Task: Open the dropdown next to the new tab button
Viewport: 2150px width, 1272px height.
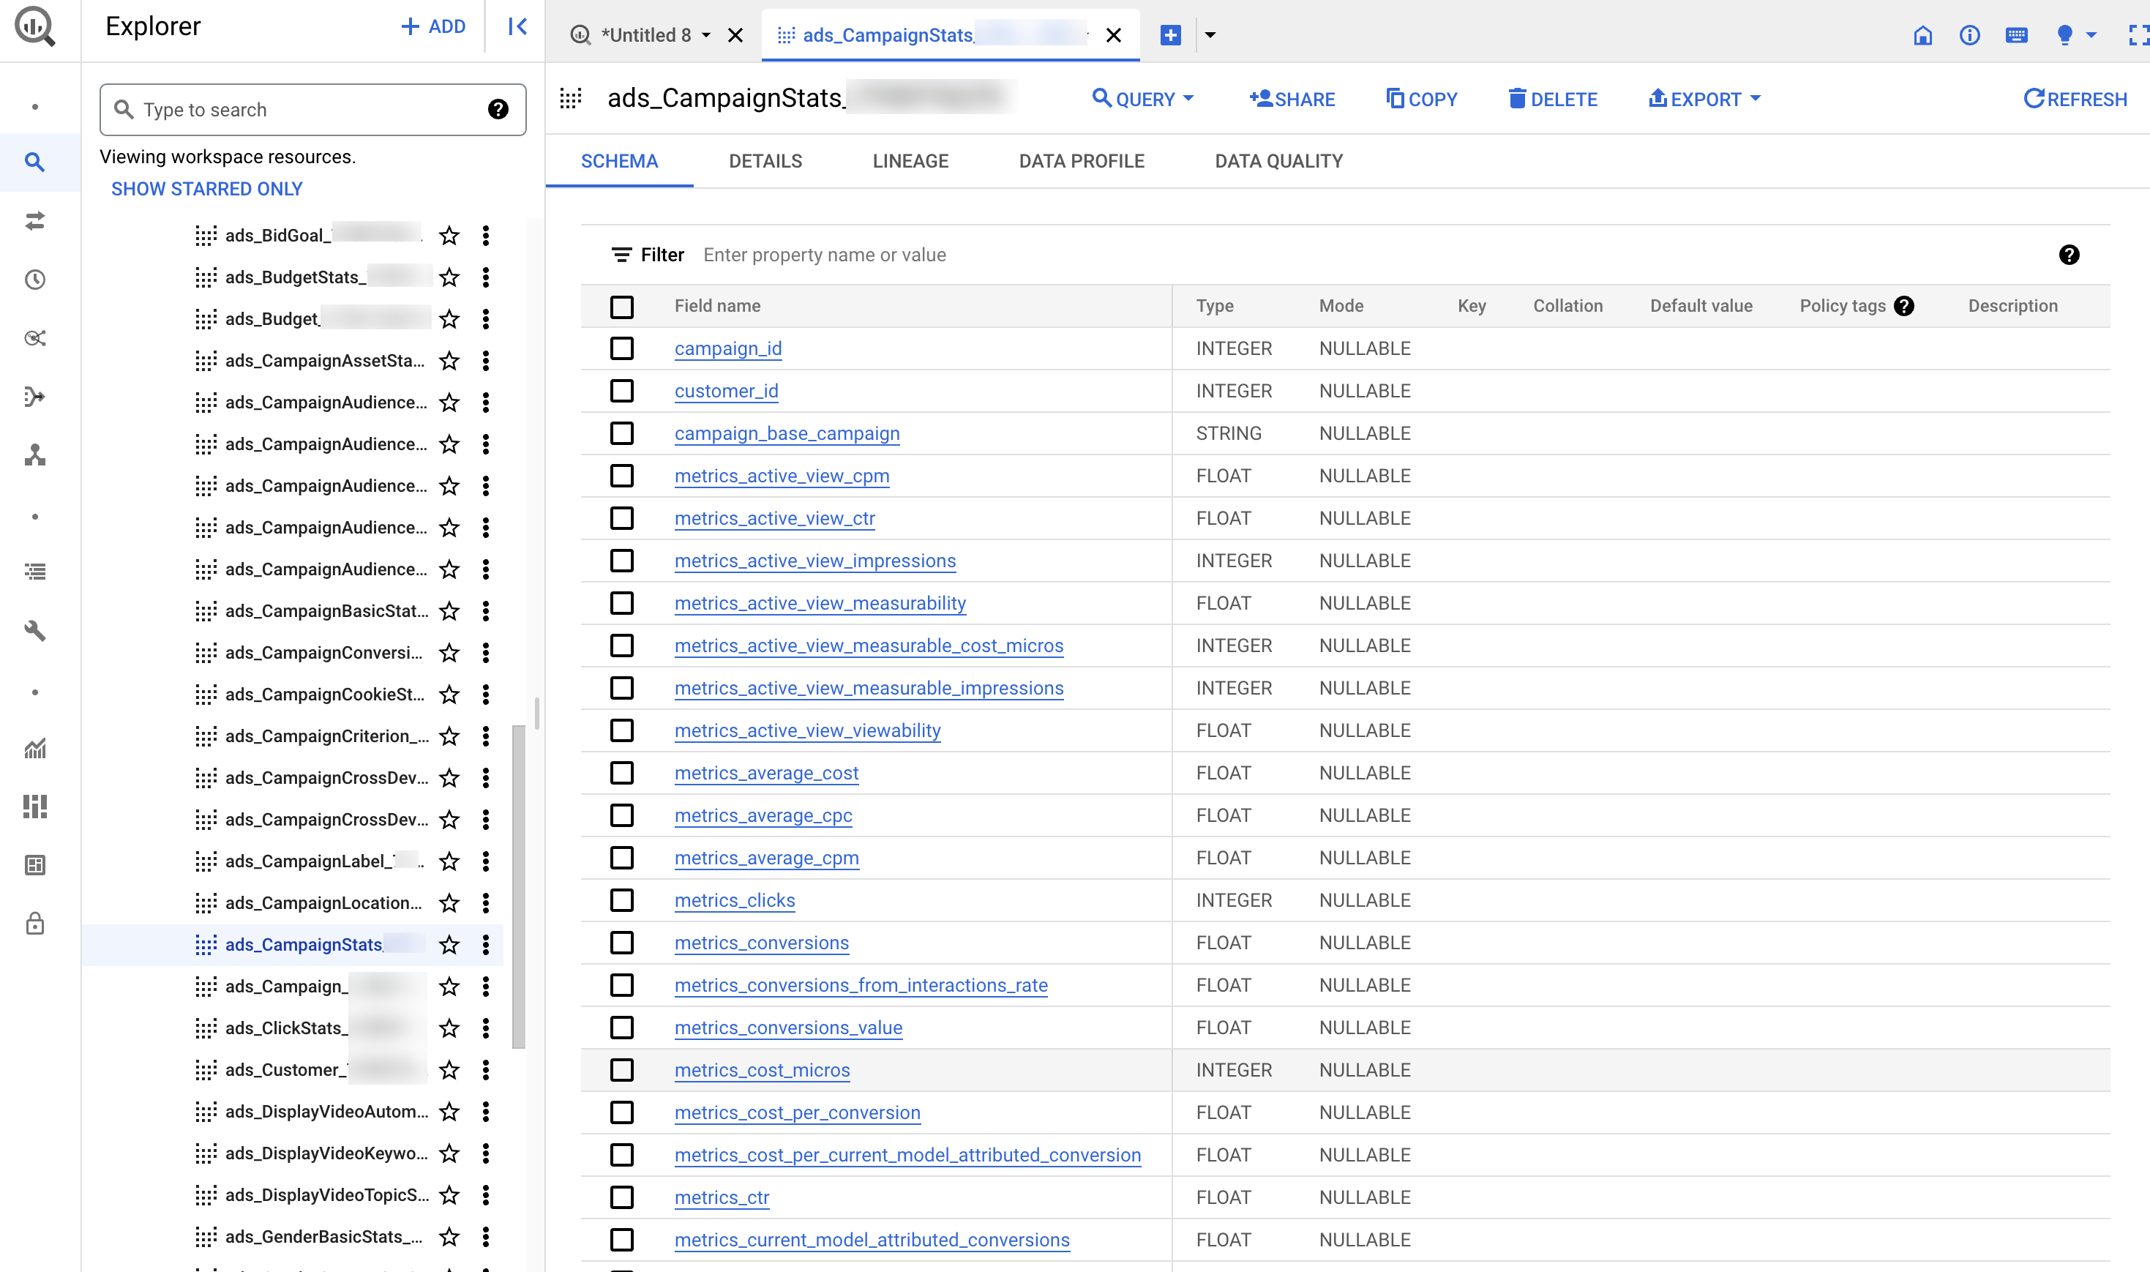Action: (x=1210, y=35)
